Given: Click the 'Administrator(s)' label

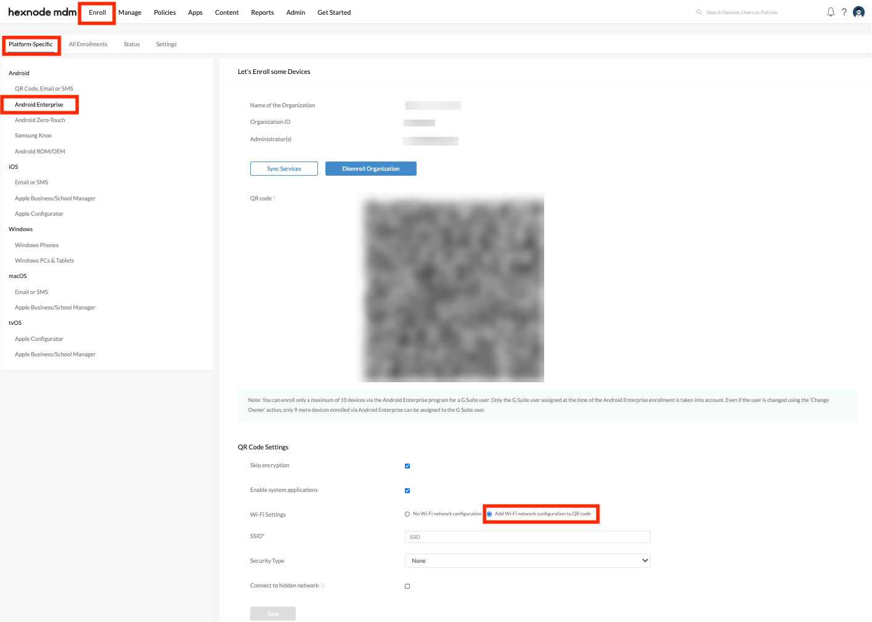Looking at the screenshot, I should [x=271, y=139].
